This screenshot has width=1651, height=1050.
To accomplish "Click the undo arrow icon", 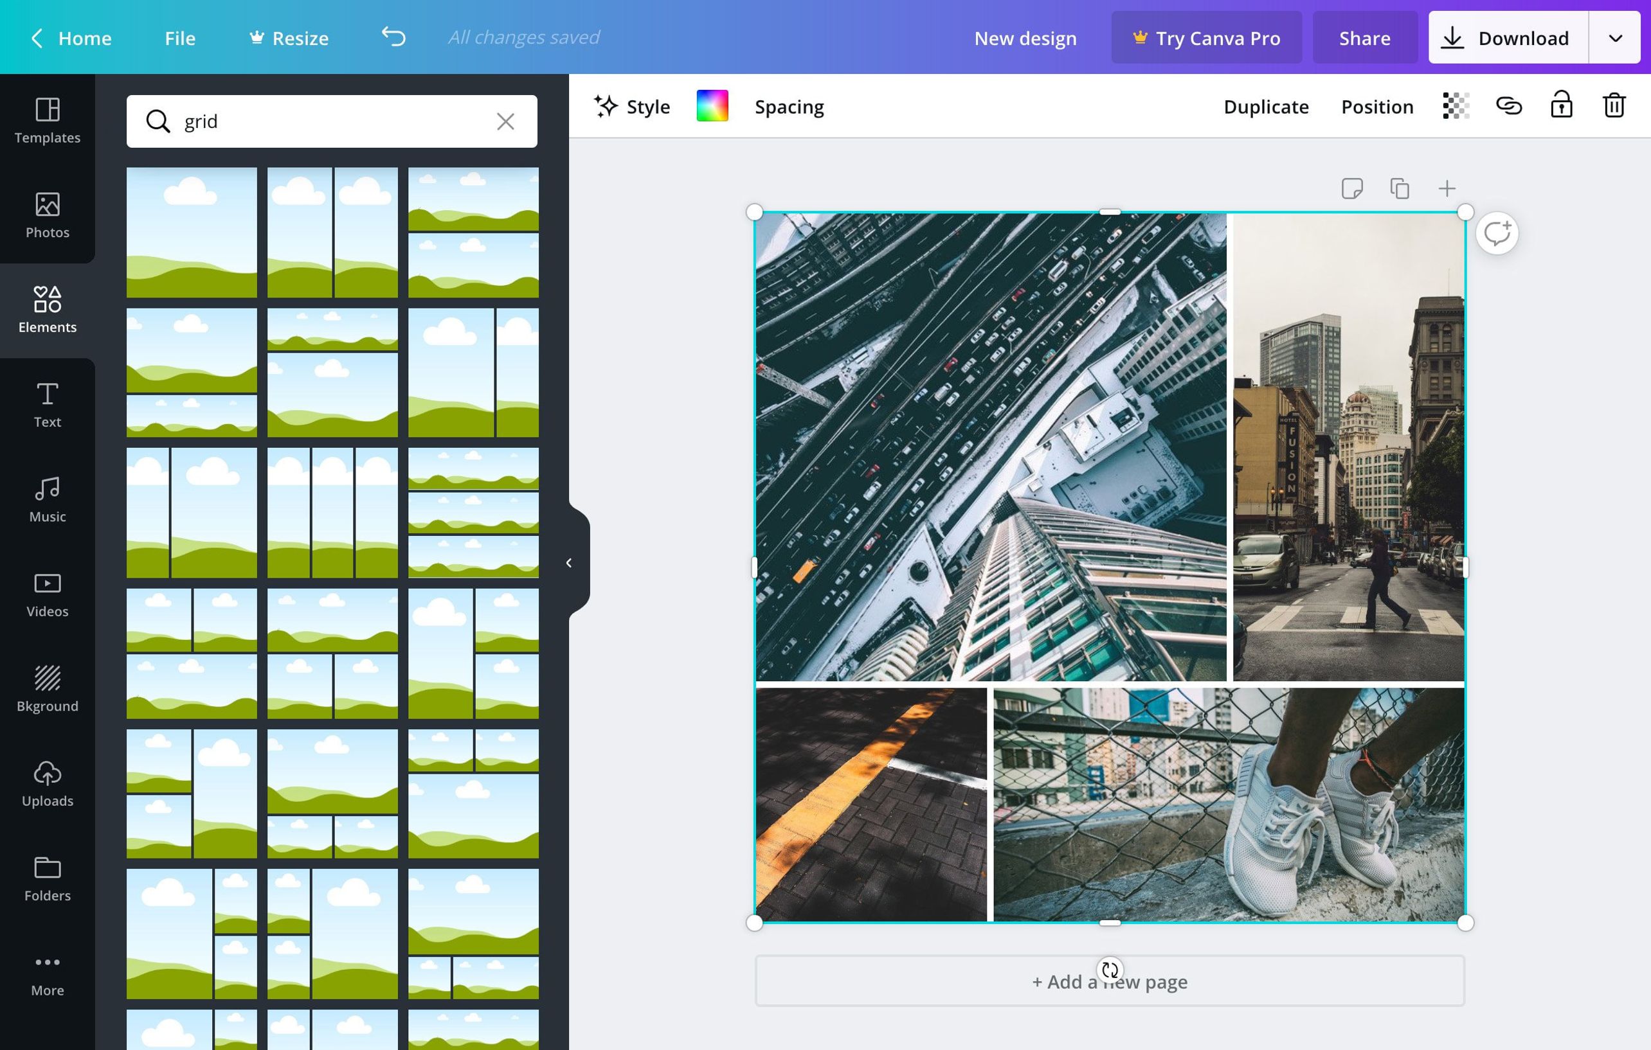I will coord(393,36).
